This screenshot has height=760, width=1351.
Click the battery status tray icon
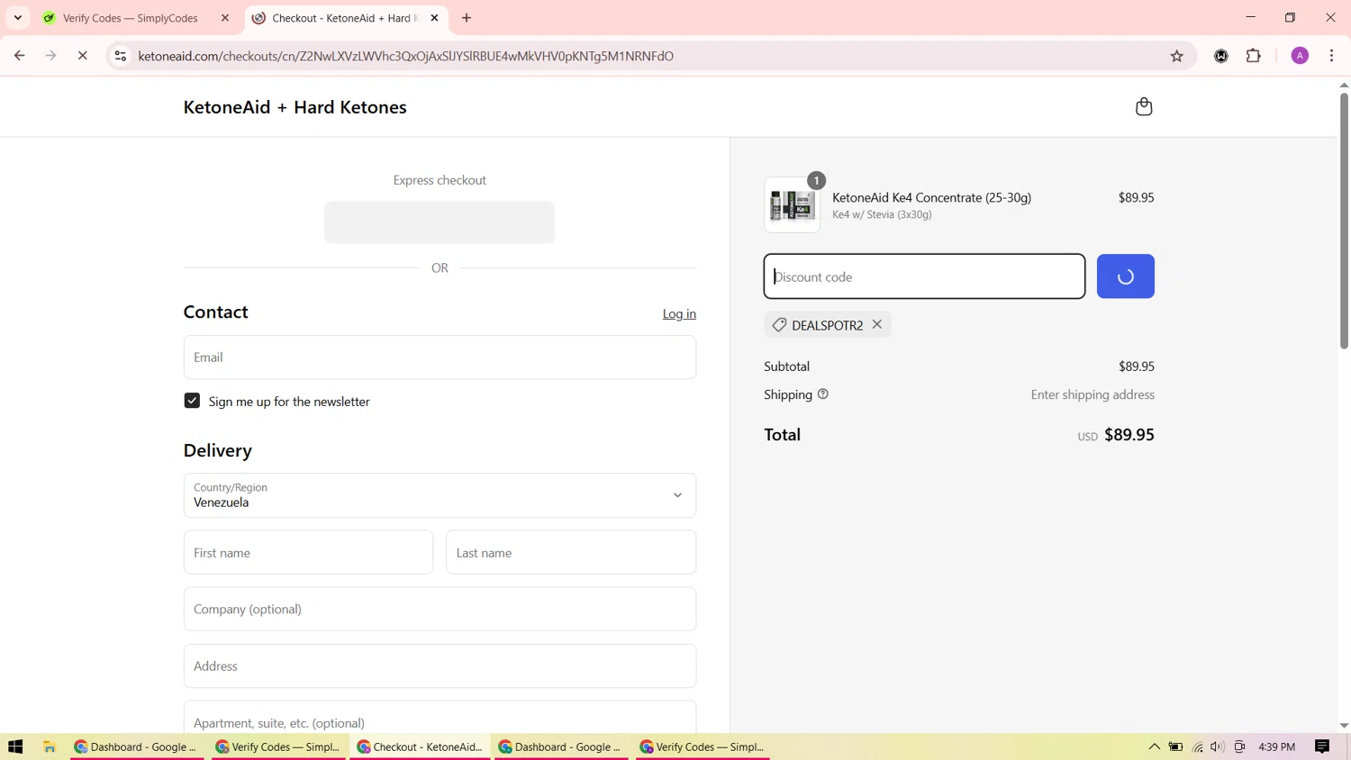[x=1175, y=746]
